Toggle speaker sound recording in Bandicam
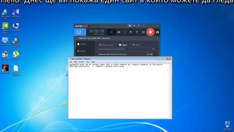The width and height of the screenshot is (234, 132). [x=118, y=32]
